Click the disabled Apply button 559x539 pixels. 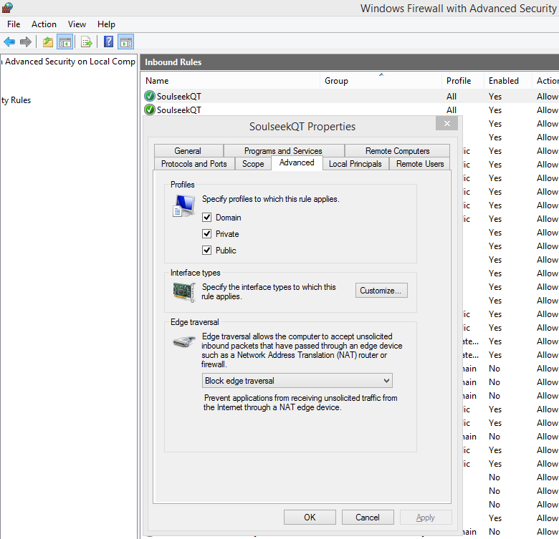click(x=426, y=517)
